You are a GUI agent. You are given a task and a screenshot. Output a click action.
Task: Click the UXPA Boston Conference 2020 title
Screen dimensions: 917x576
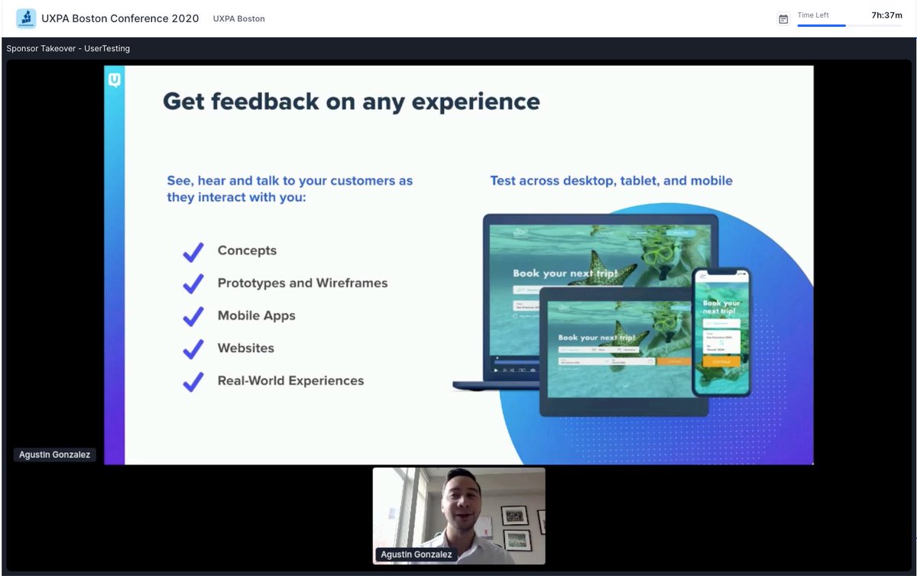point(120,18)
